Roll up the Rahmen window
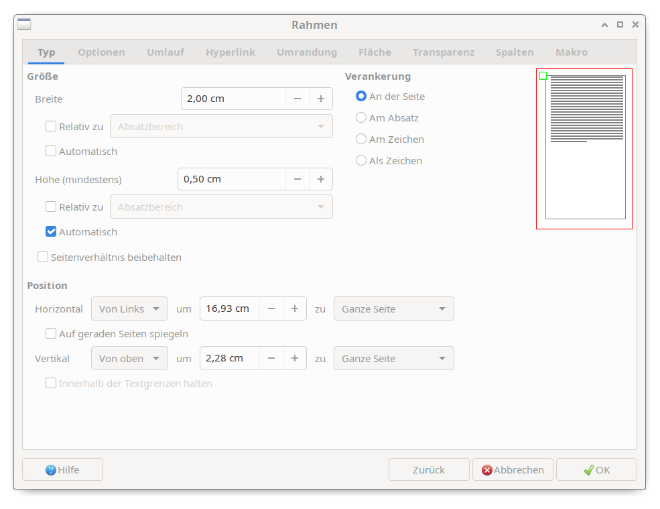 604,25
